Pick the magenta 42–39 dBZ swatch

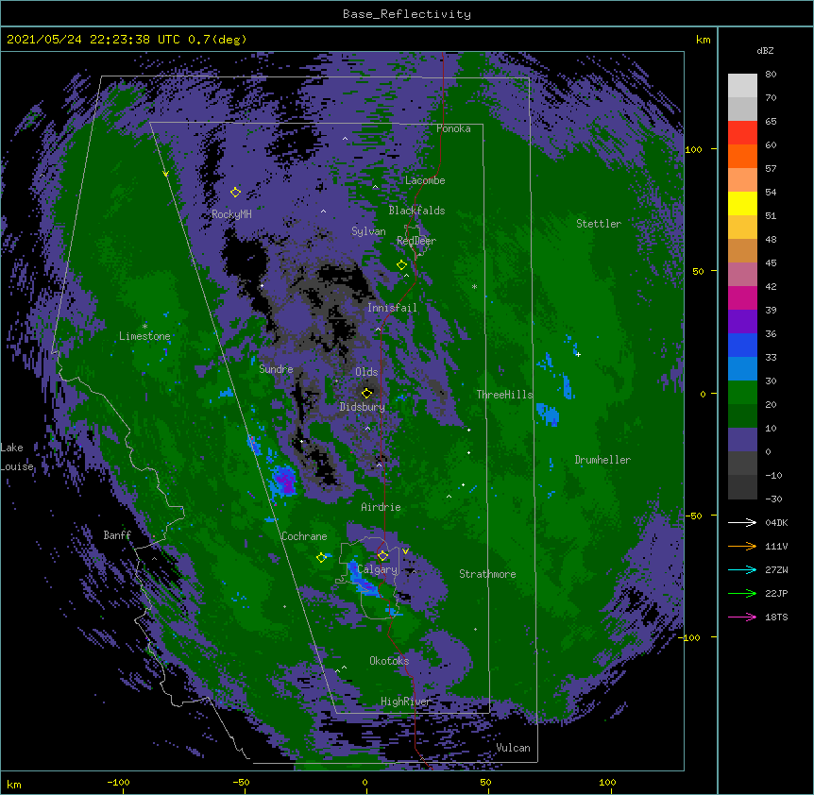tap(742, 297)
